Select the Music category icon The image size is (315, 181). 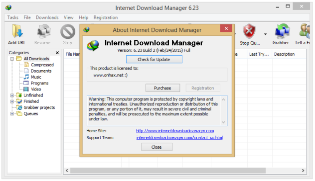tap(26, 77)
